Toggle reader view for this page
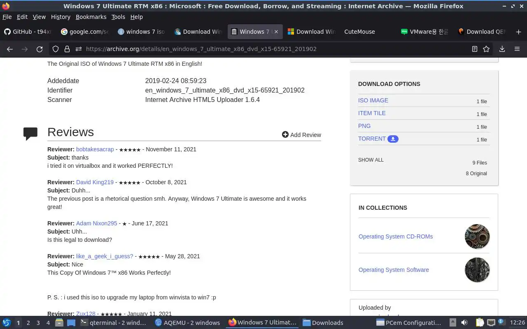Screen dimensions: 527x329 coord(475,49)
